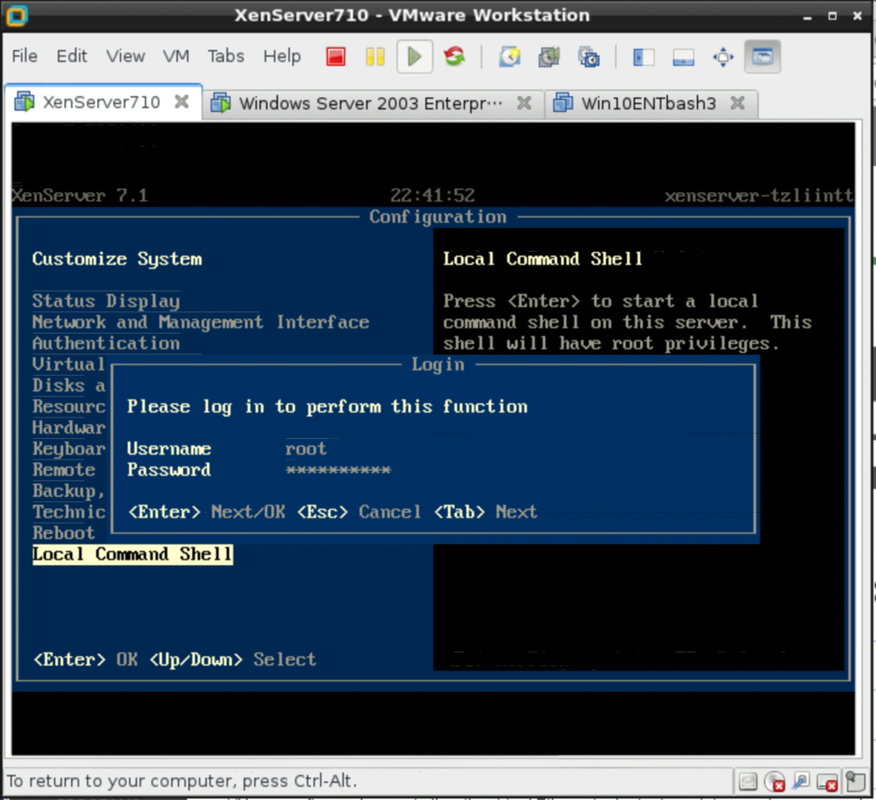Image resolution: width=876 pixels, height=800 pixels.
Task: Click the Enter Next/OK hint in Login dialog
Action: (x=206, y=512)
